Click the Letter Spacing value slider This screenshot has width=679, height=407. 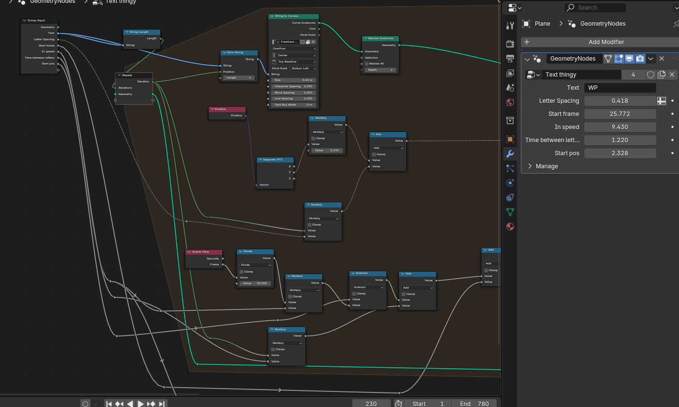pyautogui.click(x=620, y=101)
